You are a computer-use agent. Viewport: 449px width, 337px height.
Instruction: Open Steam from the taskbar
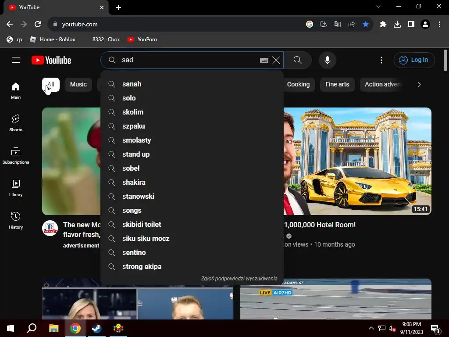pos(96,328)
